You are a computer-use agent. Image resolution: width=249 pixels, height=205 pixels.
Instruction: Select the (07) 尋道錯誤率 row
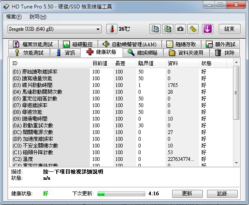pos(121,105)
